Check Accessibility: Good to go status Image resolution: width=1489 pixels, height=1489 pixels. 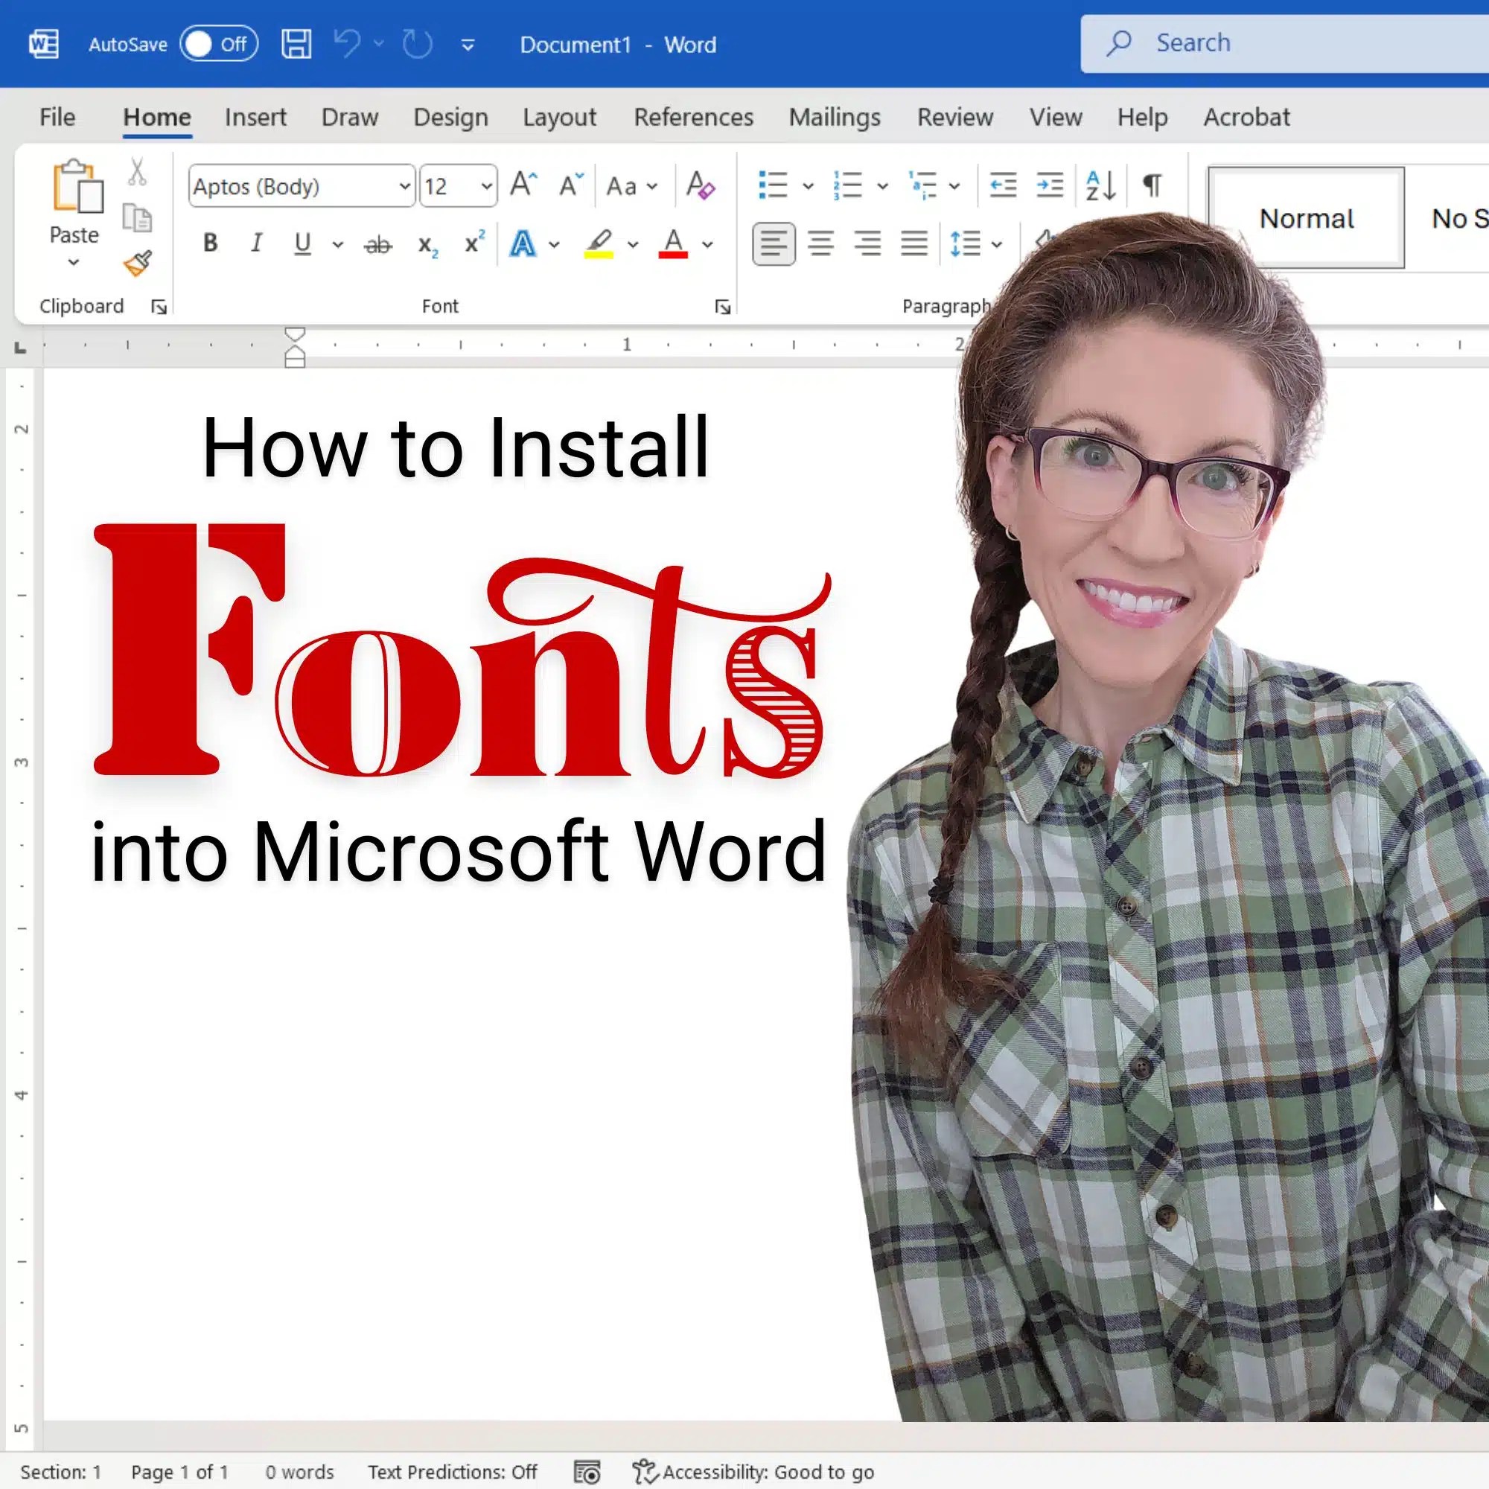pos(753,1472)
